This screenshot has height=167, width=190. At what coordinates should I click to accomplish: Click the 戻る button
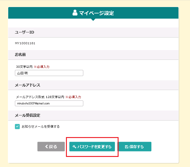[x=51, y=147]
